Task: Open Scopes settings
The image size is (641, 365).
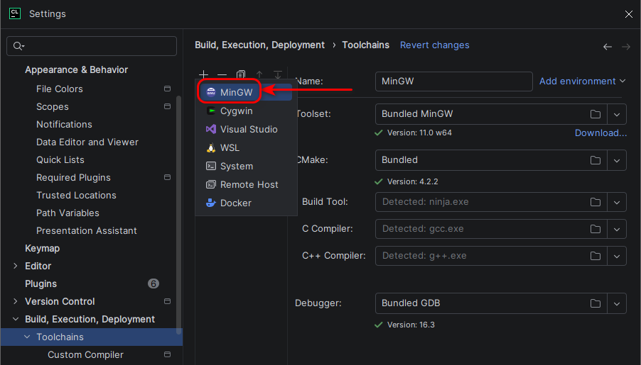Action: pyautogui.click(x=53, y=107)
